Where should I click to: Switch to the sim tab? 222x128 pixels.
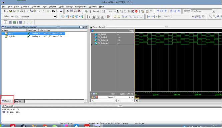pos(20,101)
